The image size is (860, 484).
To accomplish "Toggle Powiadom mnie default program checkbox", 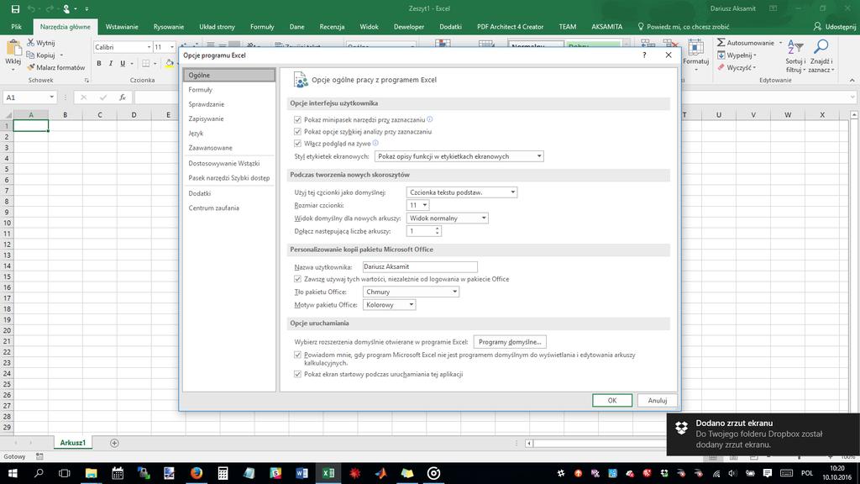I will [298, 355].
